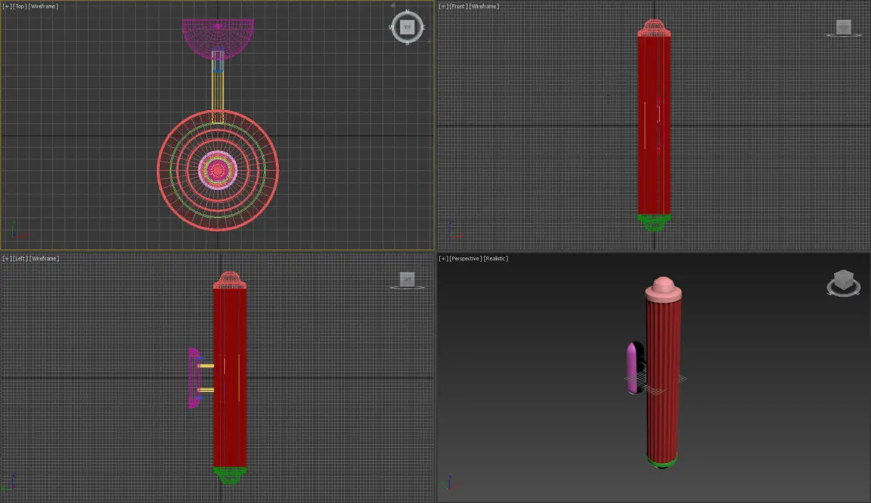Click the W compass letter on Top ViewCube
Viewport: 871px width, 503px height.
click(391, 28)
